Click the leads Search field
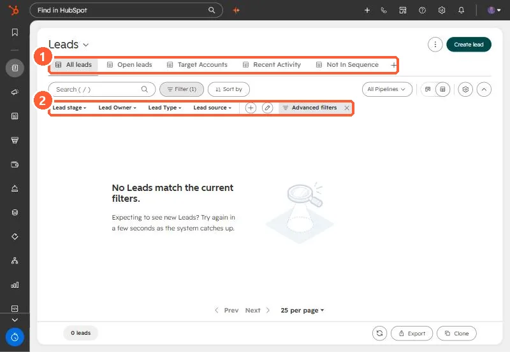This screenshot has height=352, width=510. (102, 89)
